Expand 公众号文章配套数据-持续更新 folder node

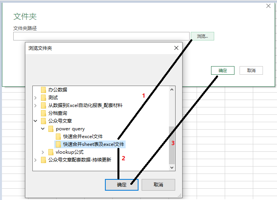tap(36, 160)
